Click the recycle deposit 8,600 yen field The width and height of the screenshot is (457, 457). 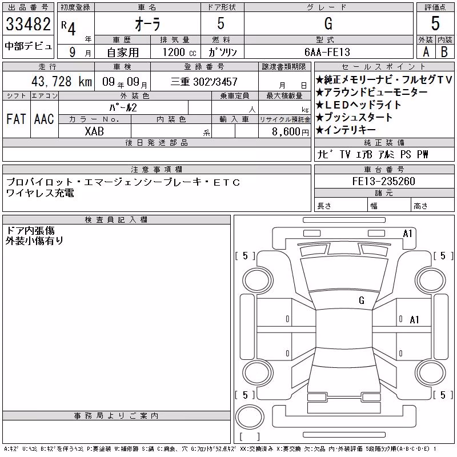pos(284,131)
